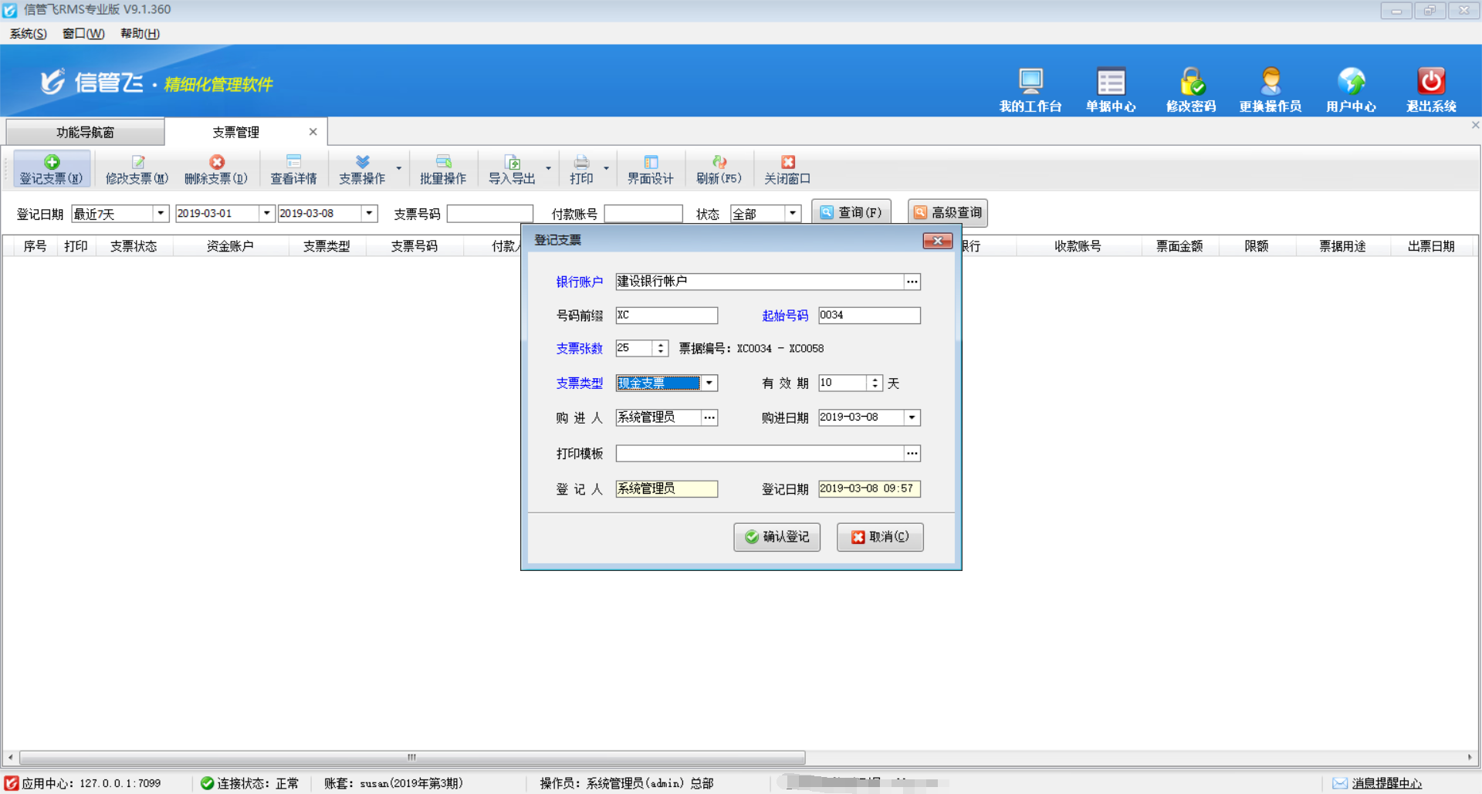Click the 更换操作员 (switch operator) icon
1482x794 pixels.
1270,86
